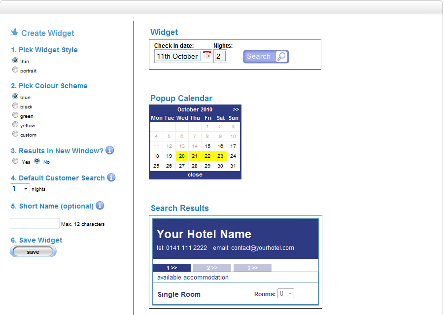Choose the green colour scheme
Viewport: 444px width, 315px height.
(15, 115)
